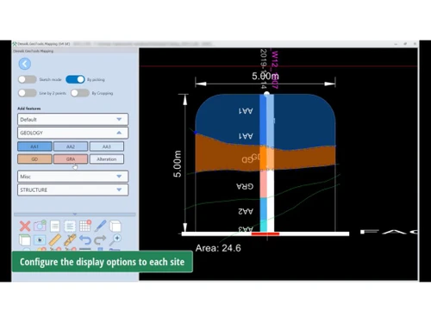Go back with the circular arrow button

click(x=25, y=64)
